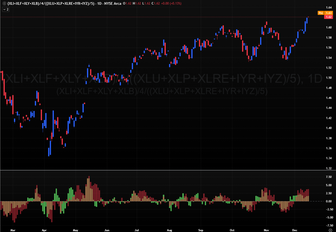This screenshot has width=336, height=232.
Task: Click the Sep label on the time axis
Action: [x=201, y=230]
